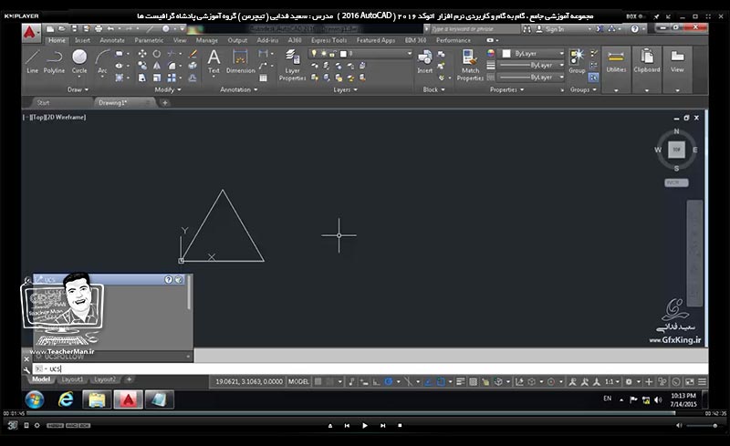This screenshot has height=446, width=730.
Task: Expand the Block panel dropdown
Action: click(433, 89)
